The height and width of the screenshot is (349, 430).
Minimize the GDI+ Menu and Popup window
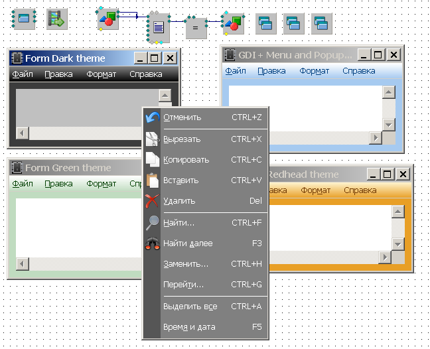point(364,55)
